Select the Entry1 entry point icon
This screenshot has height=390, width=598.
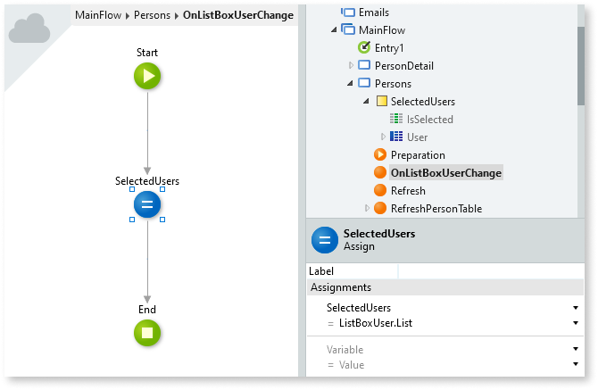tap(364, 47)
